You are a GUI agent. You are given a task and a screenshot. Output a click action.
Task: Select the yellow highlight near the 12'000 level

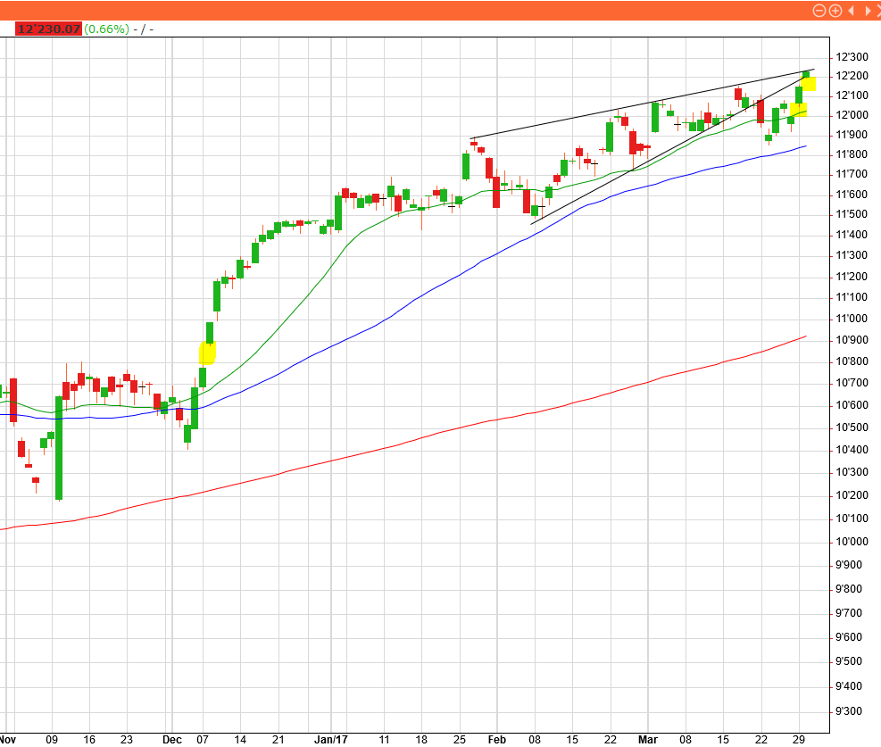pos(798,110)
